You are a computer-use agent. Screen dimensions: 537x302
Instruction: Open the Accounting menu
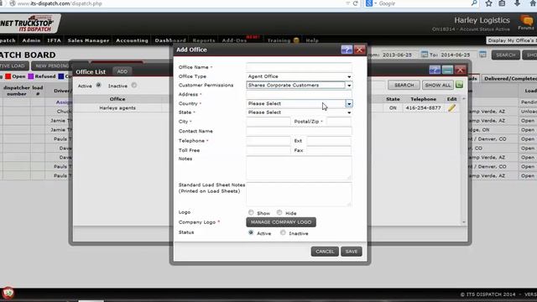point(132,40)
